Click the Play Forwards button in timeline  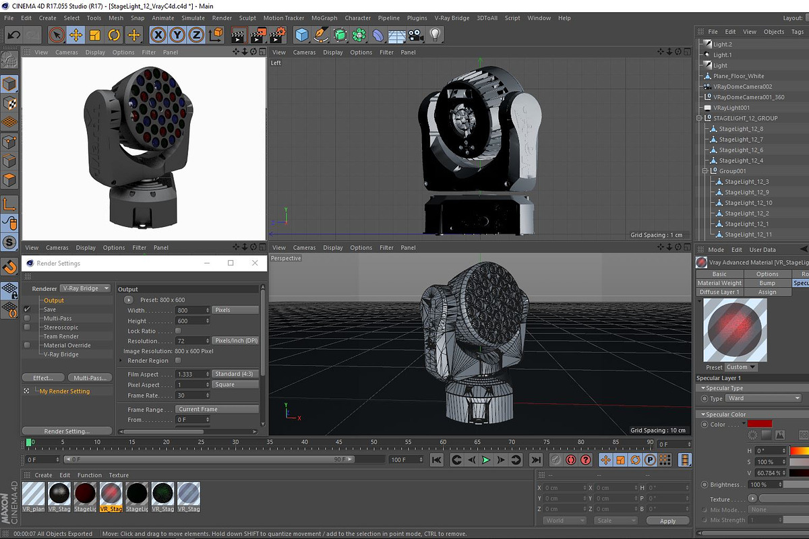[x=486, y=460]
